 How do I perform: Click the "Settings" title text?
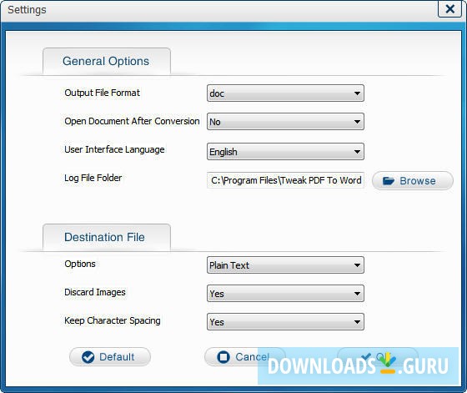pos(27,10)
